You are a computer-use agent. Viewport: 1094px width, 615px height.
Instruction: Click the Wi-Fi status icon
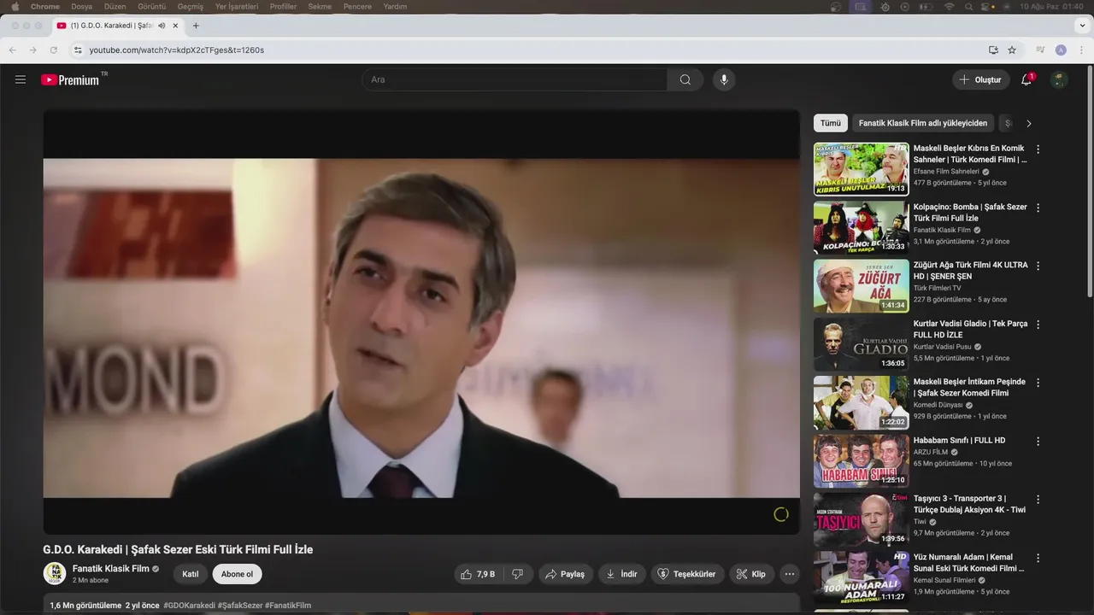click(x=949, y=6)
